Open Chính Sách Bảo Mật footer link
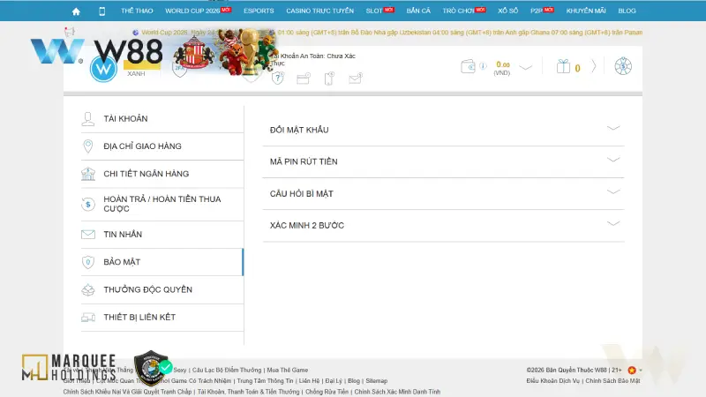 coord(612,381)
